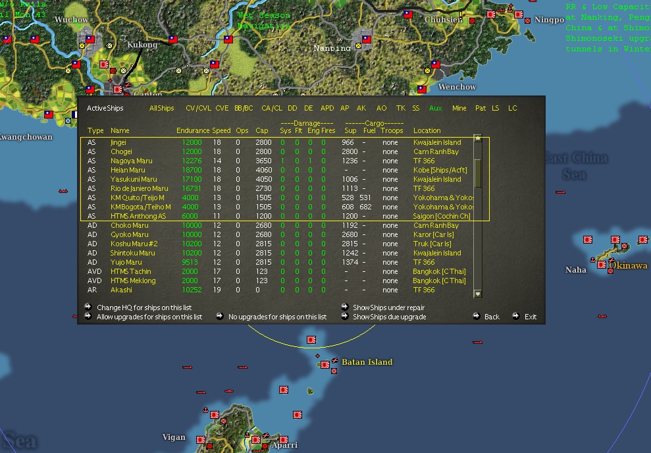Open ship Nagoya Maru details
This screenshot has width=651, height=453.
coord(131,161)
